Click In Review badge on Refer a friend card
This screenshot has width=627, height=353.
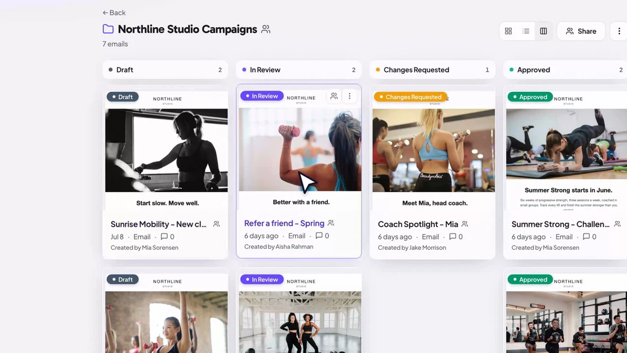click(262, 96)
